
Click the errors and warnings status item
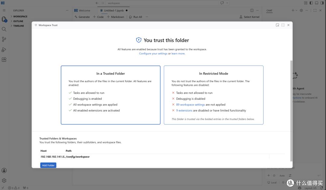[14, 188]
